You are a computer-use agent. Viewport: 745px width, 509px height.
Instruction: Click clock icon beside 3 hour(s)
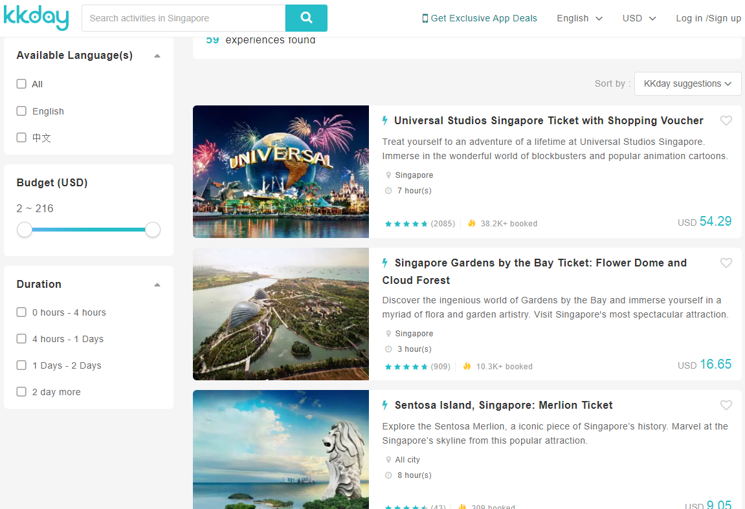coord(388,349)
